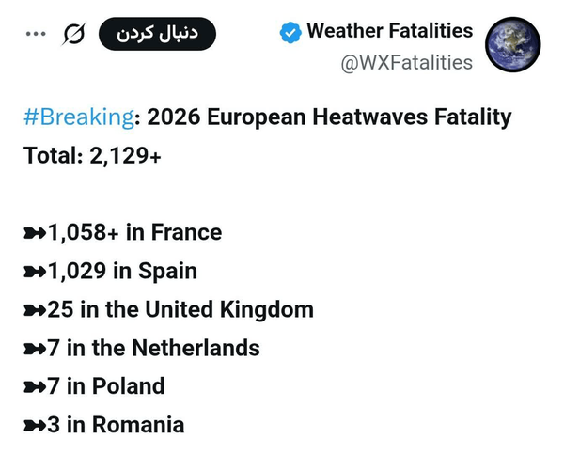Click the 25 in the United Kingdom text

[180, 309]
